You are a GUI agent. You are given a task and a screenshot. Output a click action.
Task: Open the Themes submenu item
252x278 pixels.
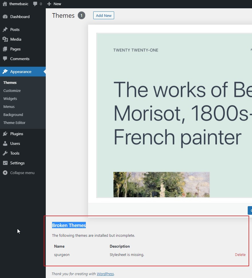pyautogui.click(x=10, y=83)
